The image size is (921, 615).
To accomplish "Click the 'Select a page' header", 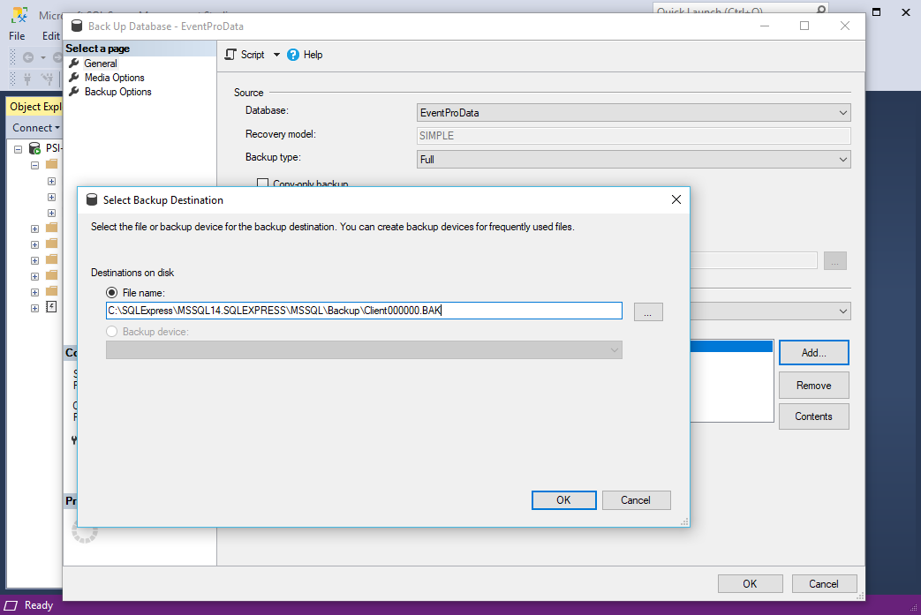I will point(97,49).
